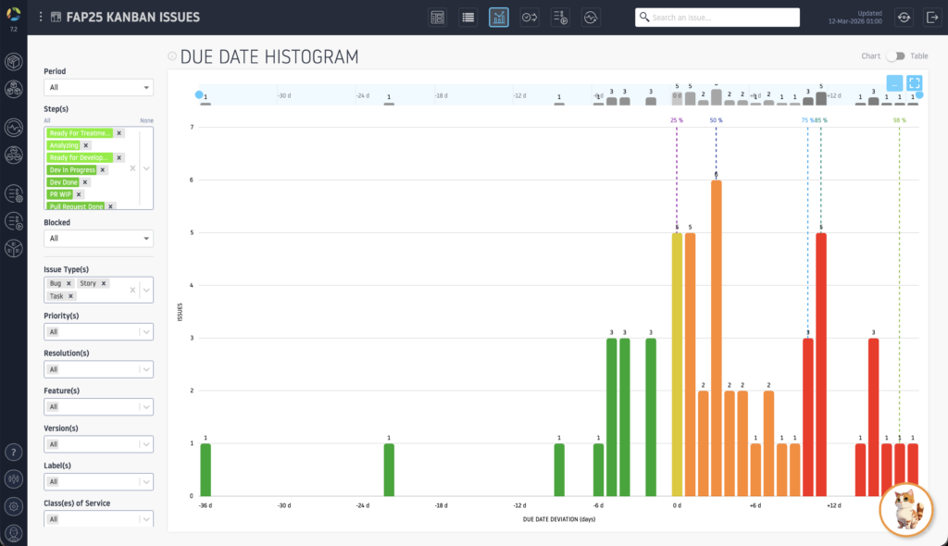
Task: Expand the Priority(s) dropdown
Action: 98,331
